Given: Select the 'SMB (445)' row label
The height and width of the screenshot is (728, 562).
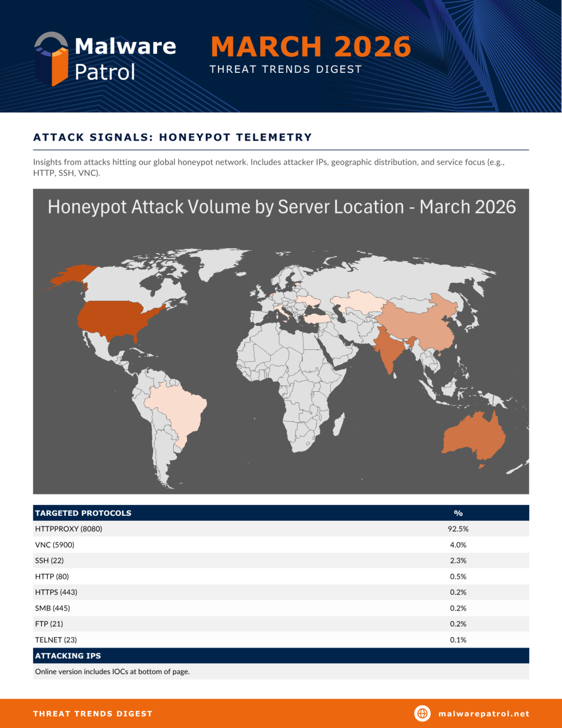Looking at the screenshot, I should click(52, 608).
